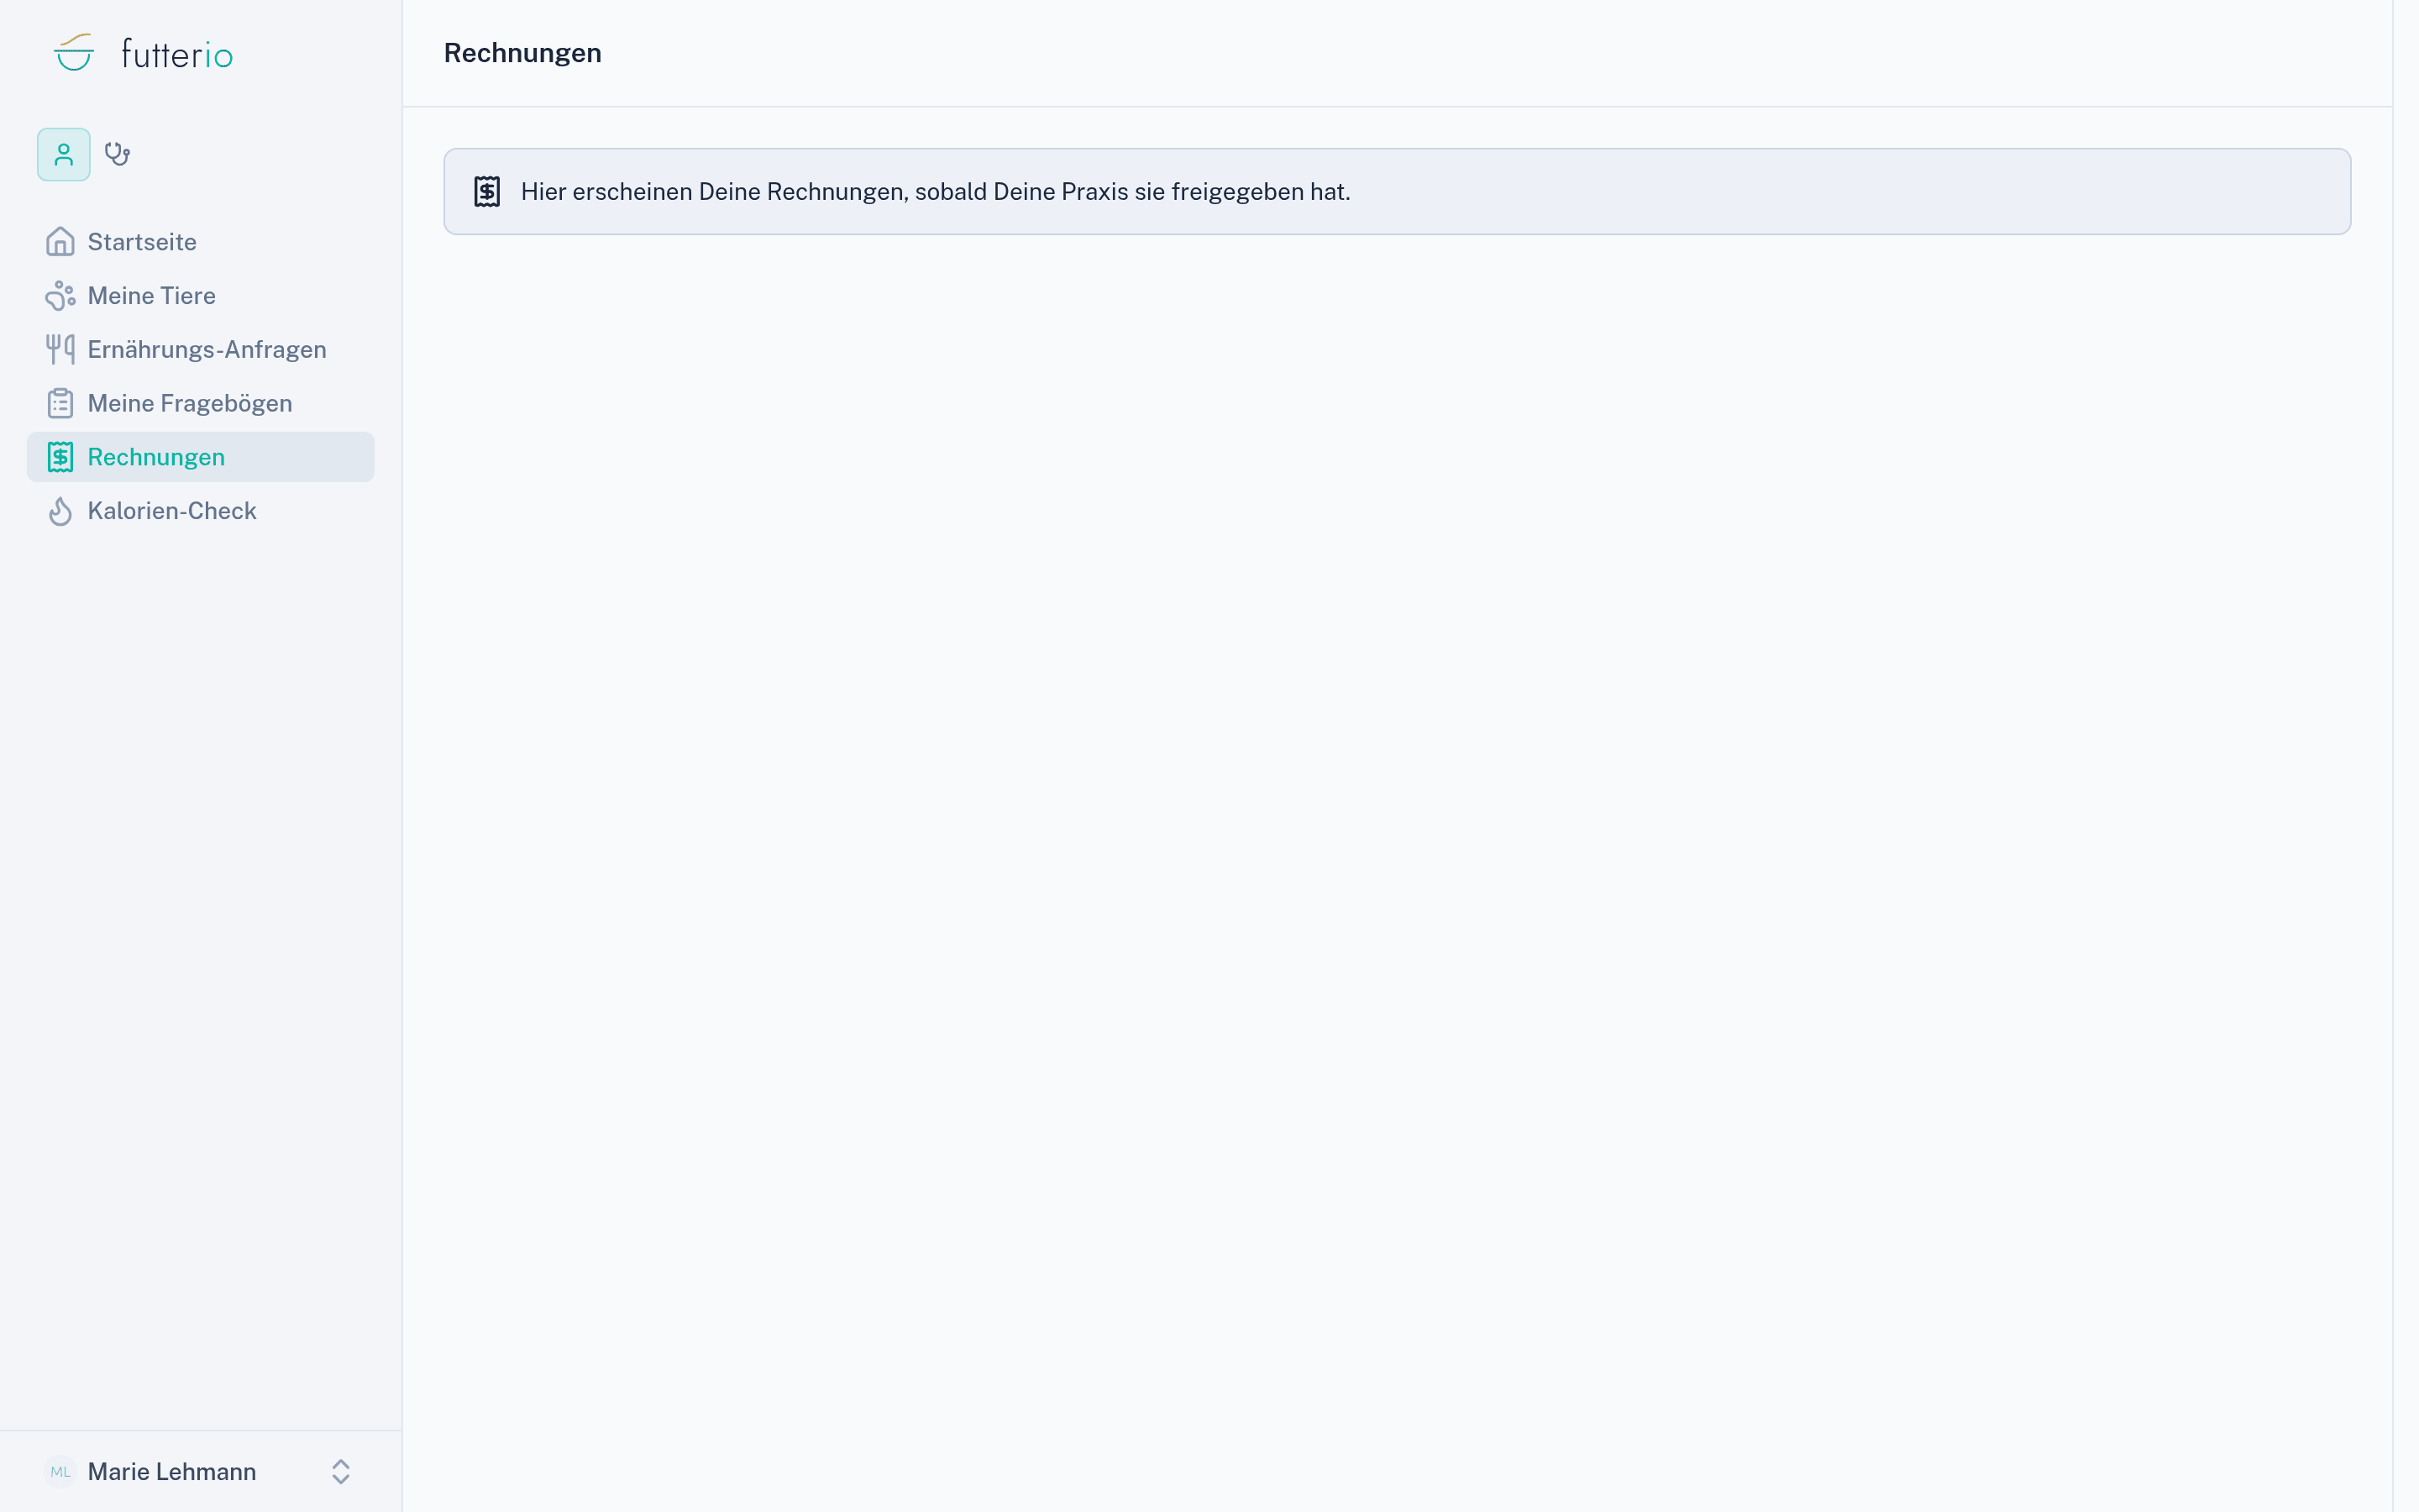Switch to the pet owner profile icon
Viewport: 2419px width, 1512px height.
click(x=64, y=154)
